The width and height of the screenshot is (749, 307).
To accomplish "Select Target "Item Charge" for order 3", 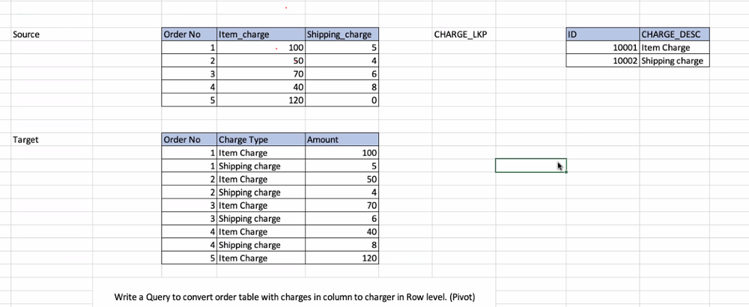I will click(x=261, y=206).
